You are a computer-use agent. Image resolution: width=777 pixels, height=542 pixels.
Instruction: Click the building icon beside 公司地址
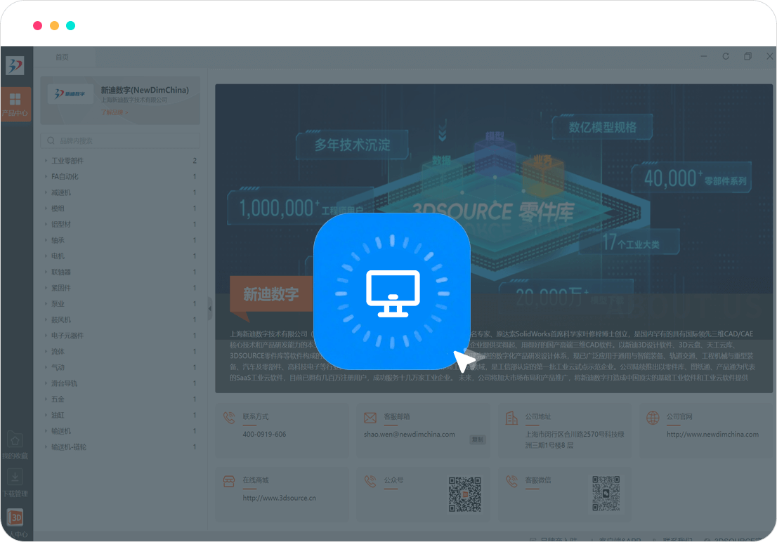511,418
